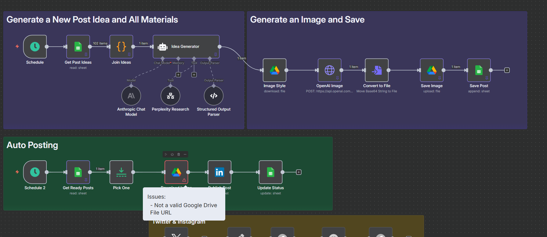The height and width of the screenshot is (237, 547).
Task: Click the Idea Generator "Memory" input label
Action: click(178, 63)
